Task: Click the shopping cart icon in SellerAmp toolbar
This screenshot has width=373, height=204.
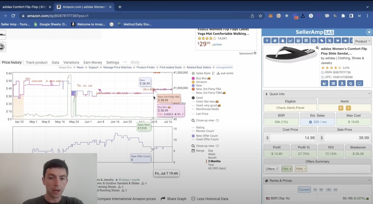Action: 337,41
